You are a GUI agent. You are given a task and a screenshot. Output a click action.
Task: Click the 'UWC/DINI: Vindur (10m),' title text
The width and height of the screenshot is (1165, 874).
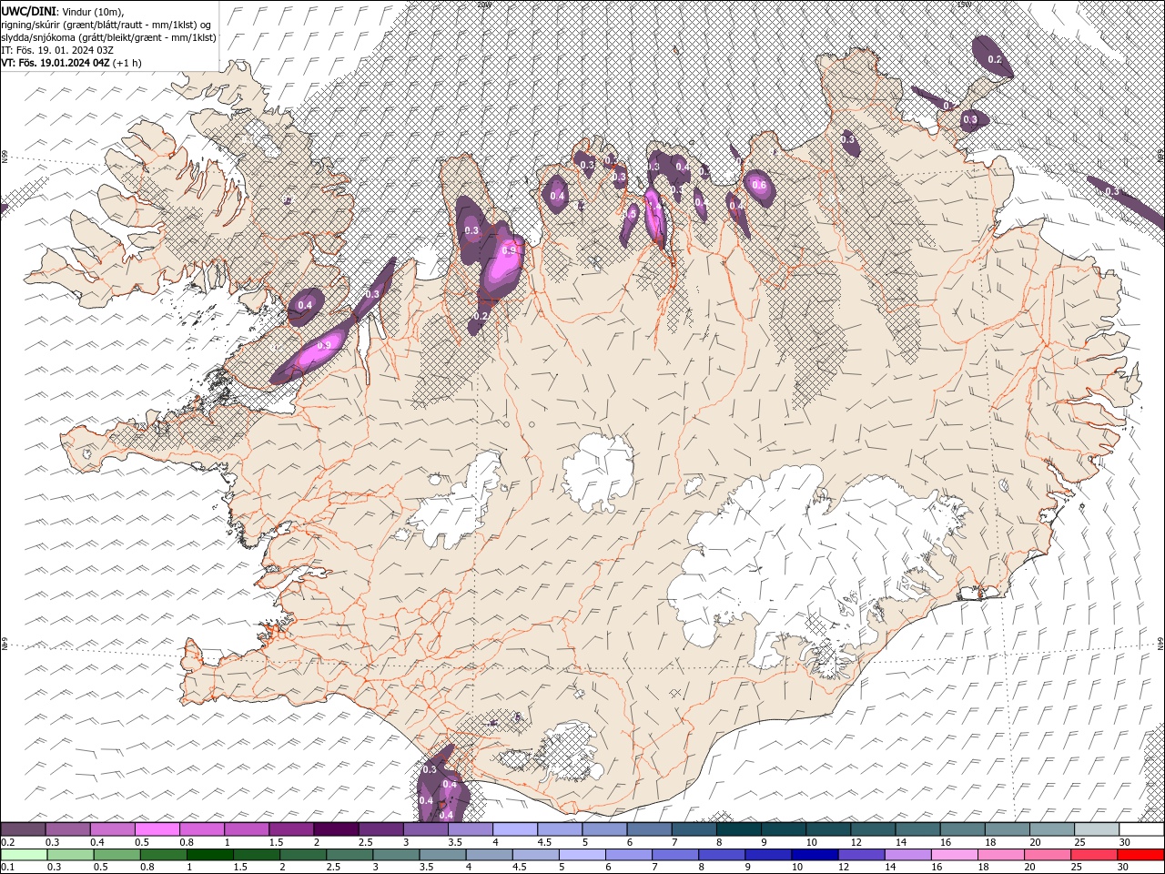[62, 10]
